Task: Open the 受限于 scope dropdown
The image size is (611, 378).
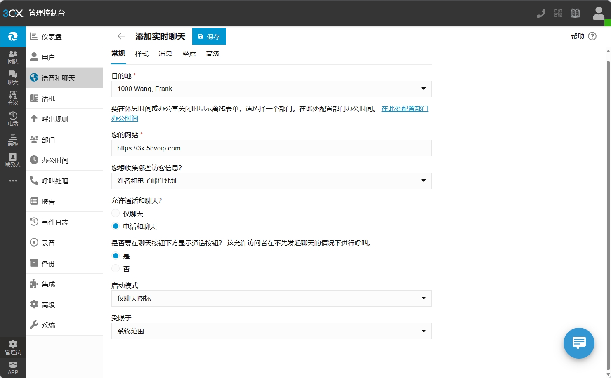Action: (271, 331)
